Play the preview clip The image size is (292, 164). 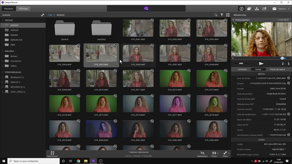(261, 63)
